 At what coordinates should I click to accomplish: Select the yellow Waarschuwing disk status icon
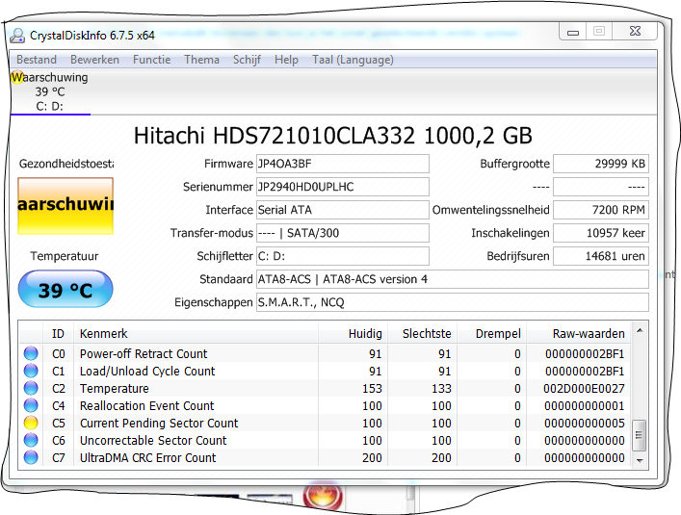click(x=17, y=77)
